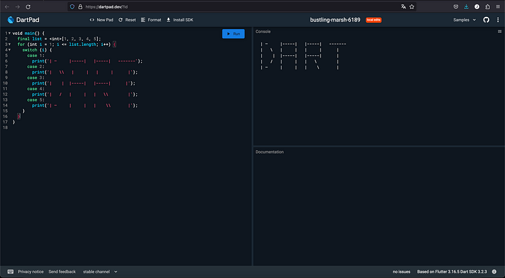Click the Documentation panel heading

point(270,152)
